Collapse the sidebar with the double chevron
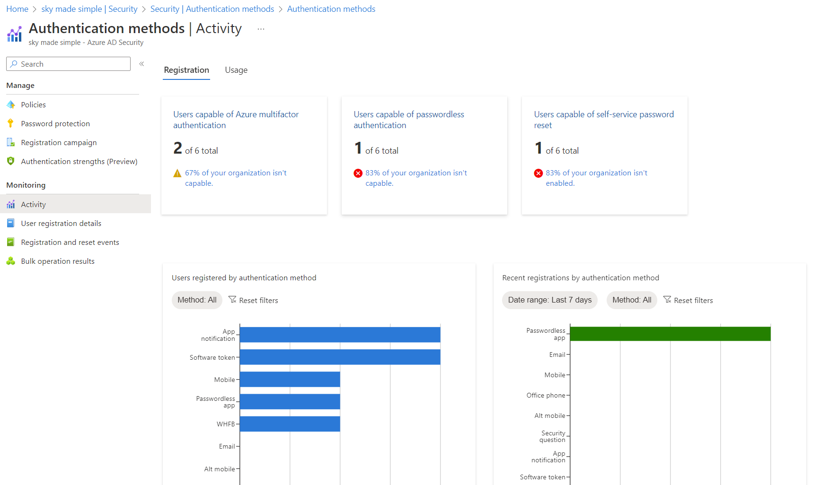 coord(141,63)
